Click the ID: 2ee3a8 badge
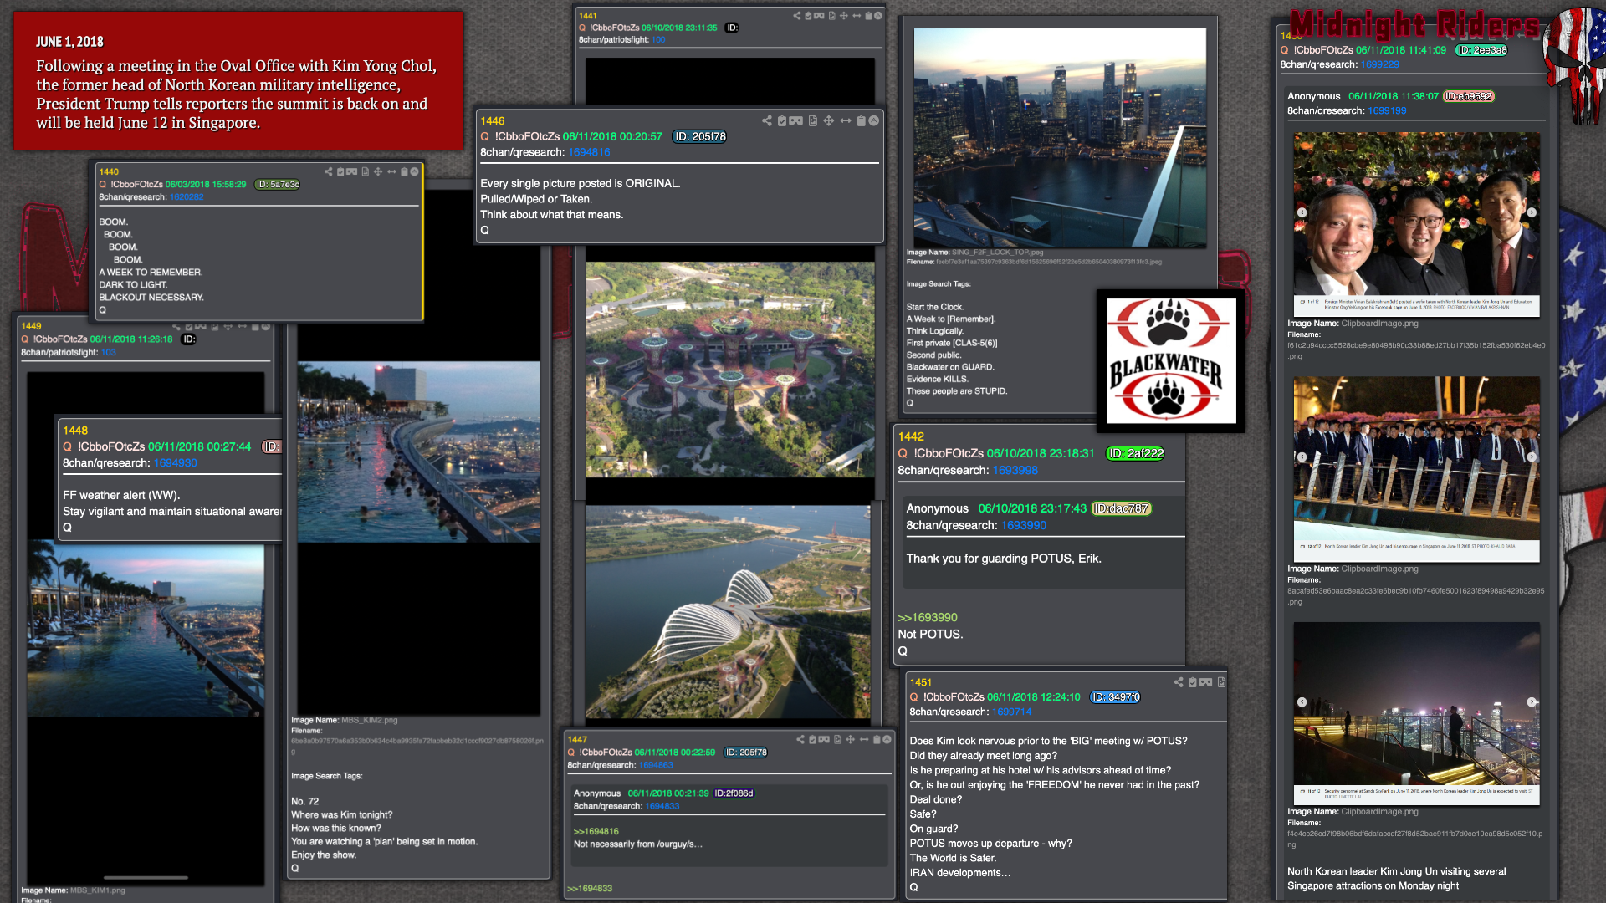This screenshot has width=1606, height=903. tap(1481, 50)
